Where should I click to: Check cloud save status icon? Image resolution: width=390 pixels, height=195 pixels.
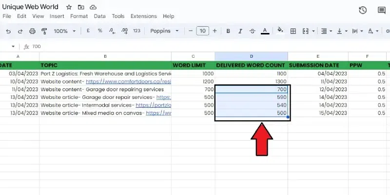point(93,7)
